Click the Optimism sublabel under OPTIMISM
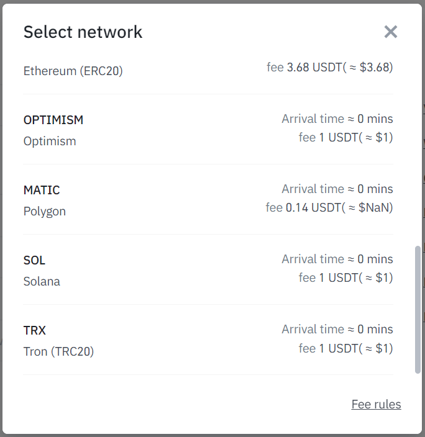Viewport: 425px width, 437px height. 50,141
